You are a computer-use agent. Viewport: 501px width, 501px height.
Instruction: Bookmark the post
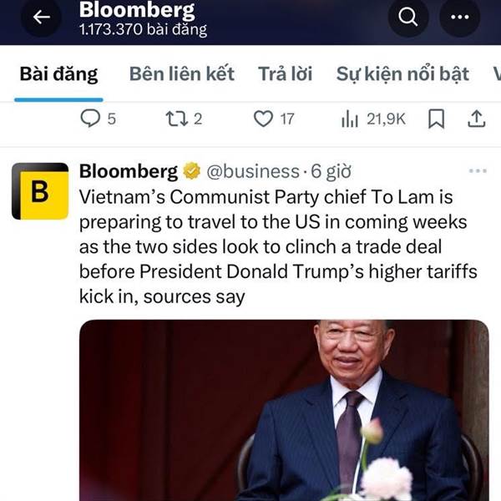[x=436, y=119]
